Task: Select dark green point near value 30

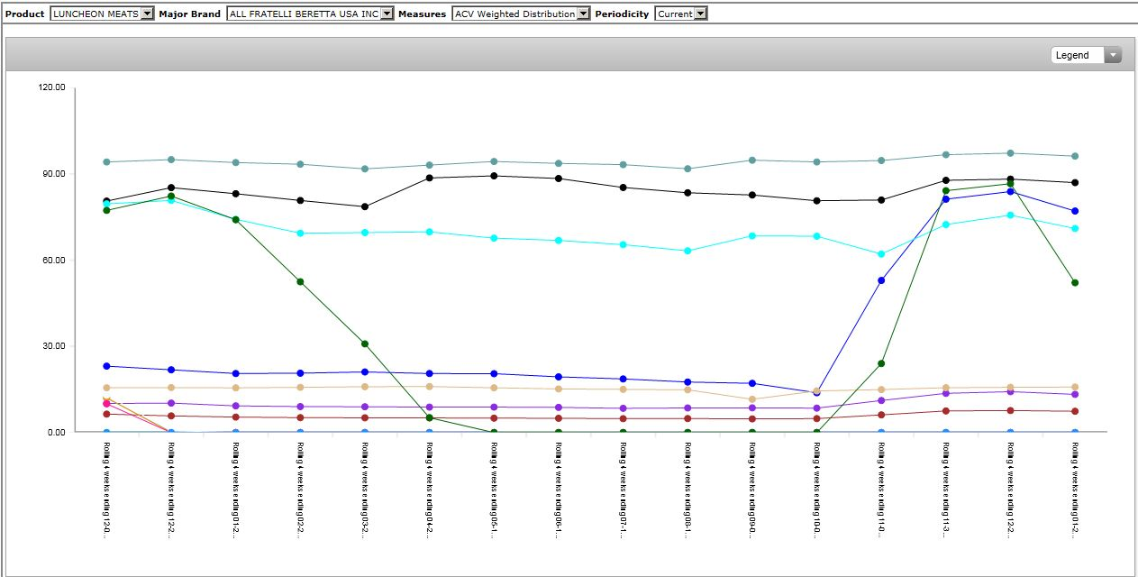Action: click(365, 343)
